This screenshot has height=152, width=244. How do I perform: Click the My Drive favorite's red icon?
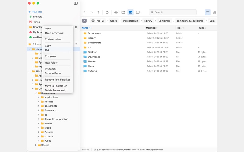[x=30, y=32]
